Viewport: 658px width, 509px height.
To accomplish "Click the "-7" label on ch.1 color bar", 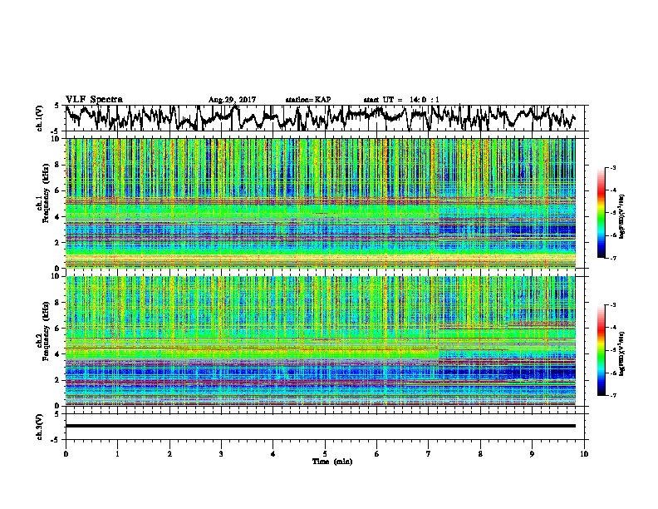I will coord(612,258).
